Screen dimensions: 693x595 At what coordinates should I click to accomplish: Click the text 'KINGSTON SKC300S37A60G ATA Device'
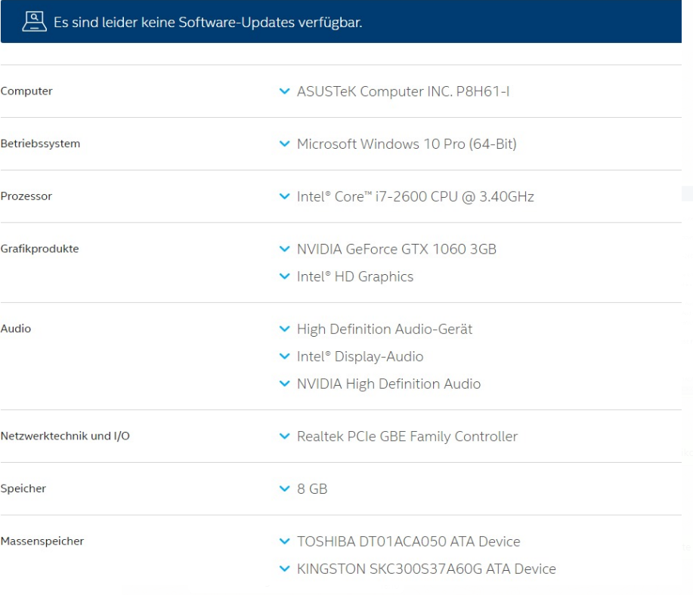[x=426, y=569]
